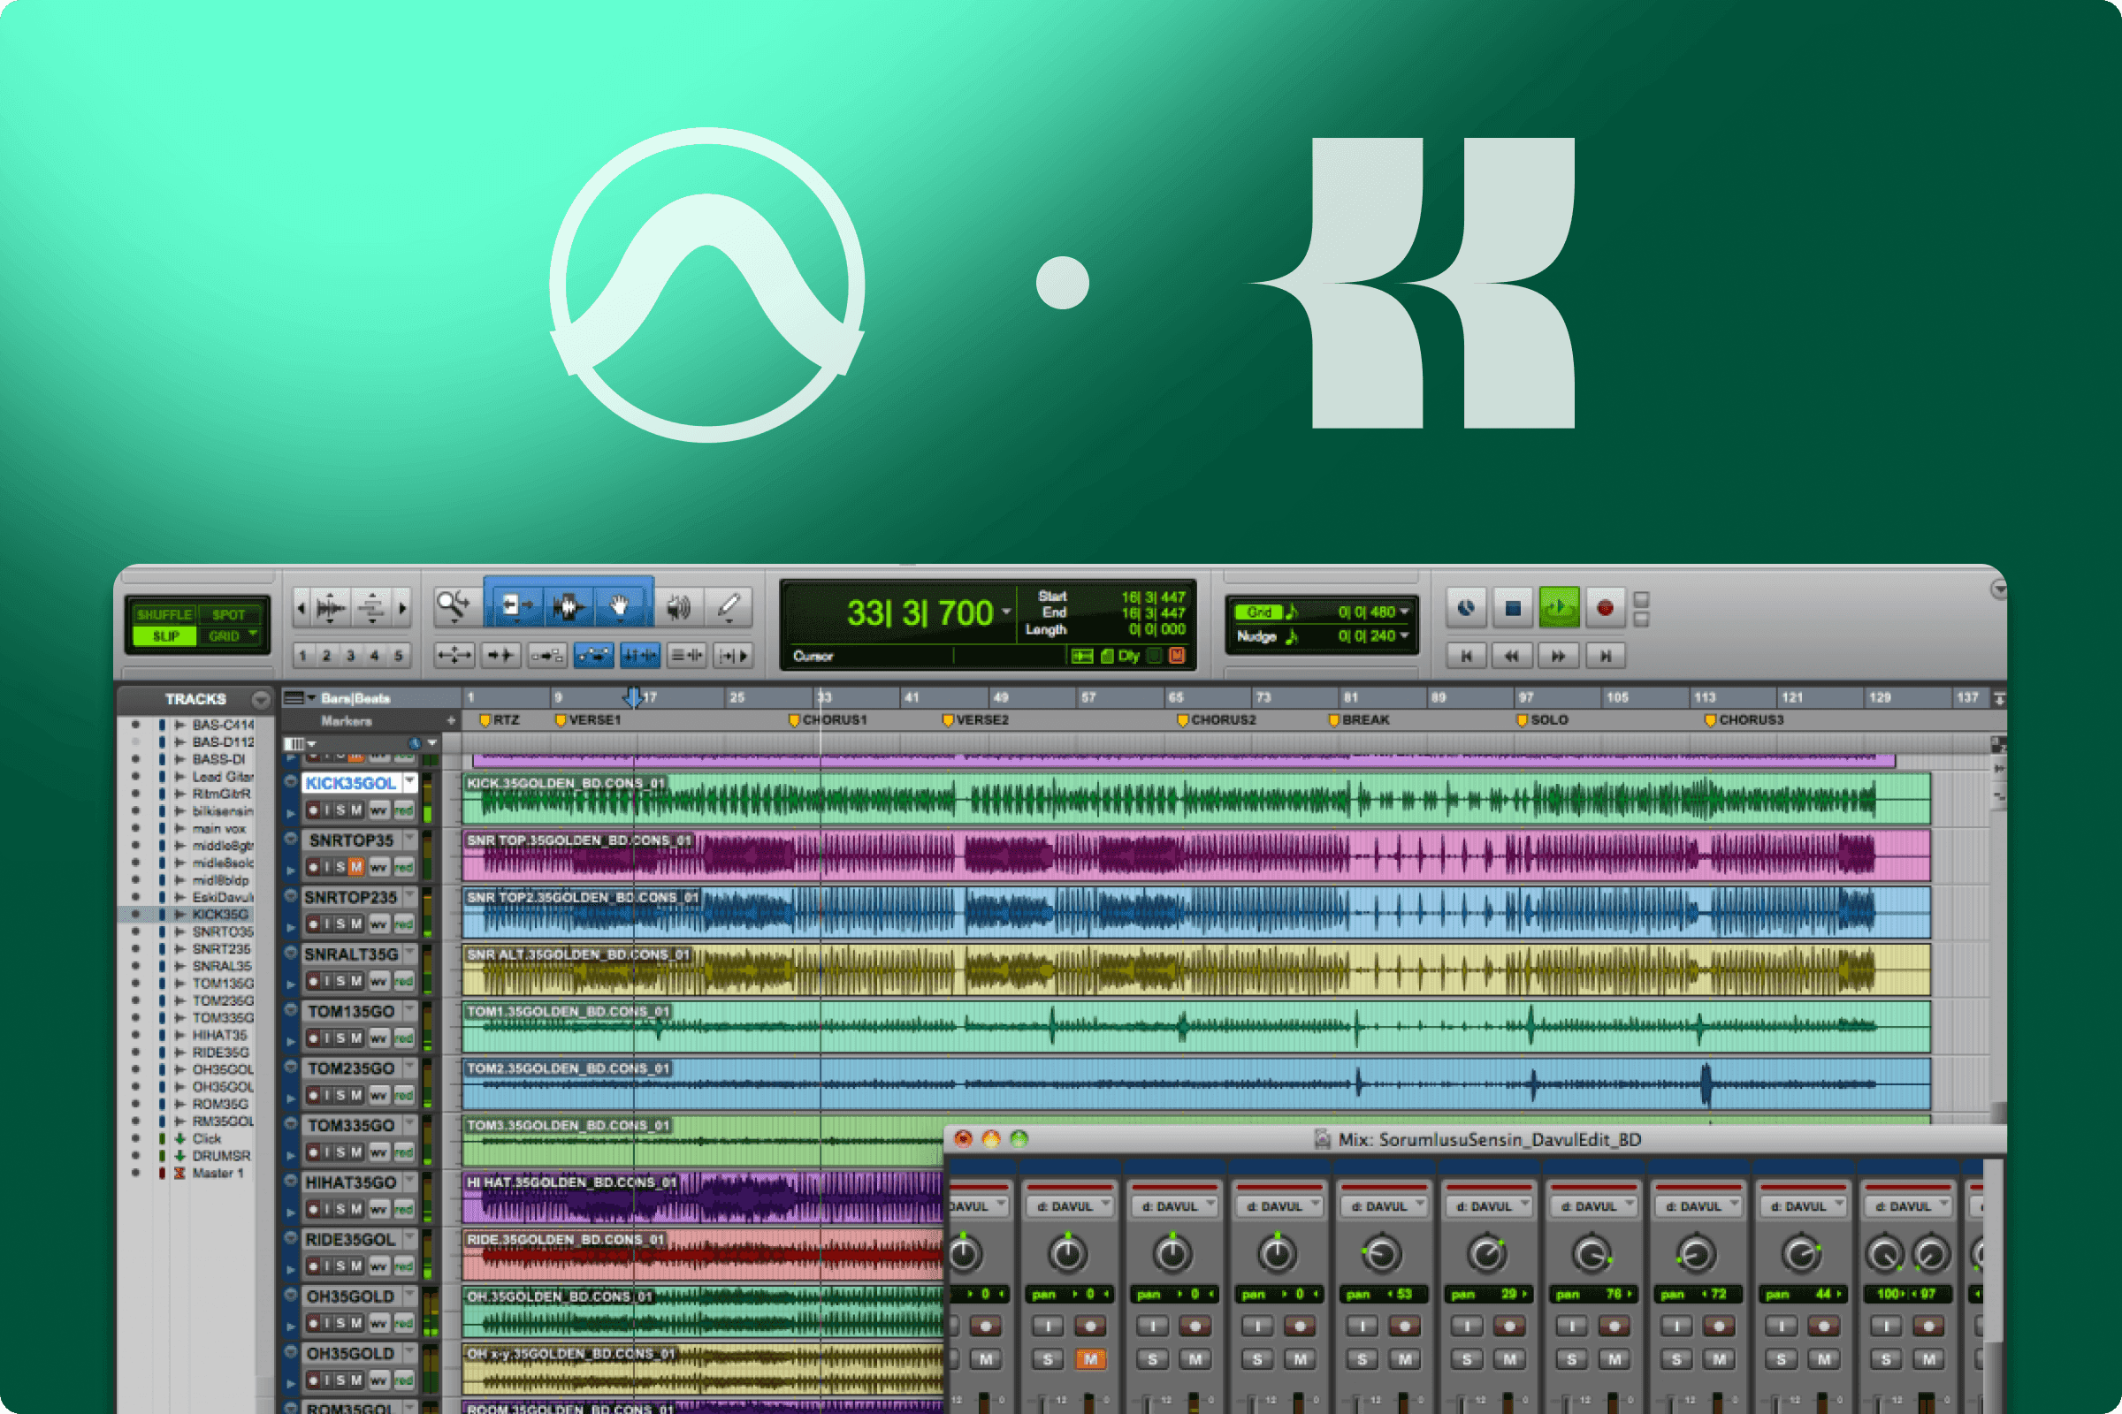The width and height of the screenshot is (2122, 1414).
Task: Open Nudge value 0|0|240 dropdown
Action: 1405,635
